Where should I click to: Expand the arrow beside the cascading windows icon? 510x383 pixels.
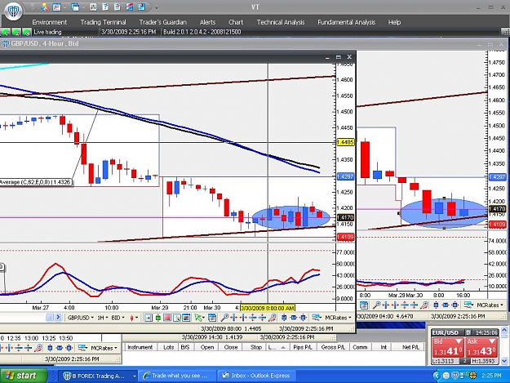click(x=83, y=7)
